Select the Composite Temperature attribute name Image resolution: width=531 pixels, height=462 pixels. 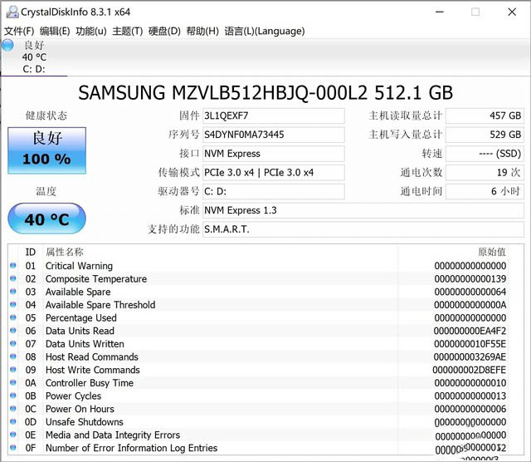(x=96, y=279)
